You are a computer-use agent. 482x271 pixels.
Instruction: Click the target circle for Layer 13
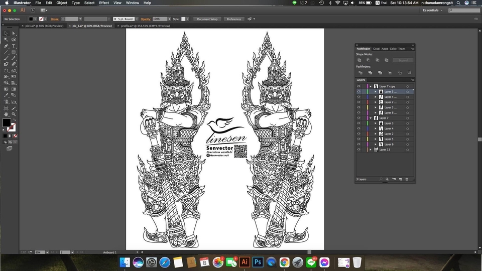click(407, 150)
